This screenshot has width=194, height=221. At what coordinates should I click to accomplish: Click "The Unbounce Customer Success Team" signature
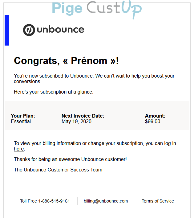tap(58, 170)
